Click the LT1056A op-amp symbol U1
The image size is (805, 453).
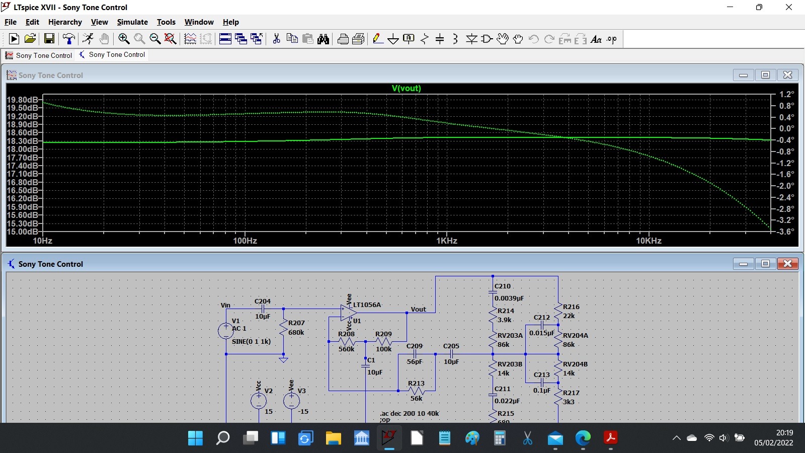coord(349,313)
